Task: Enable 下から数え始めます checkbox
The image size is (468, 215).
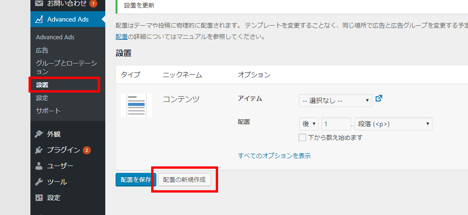Action: click(x=302, y=137)
